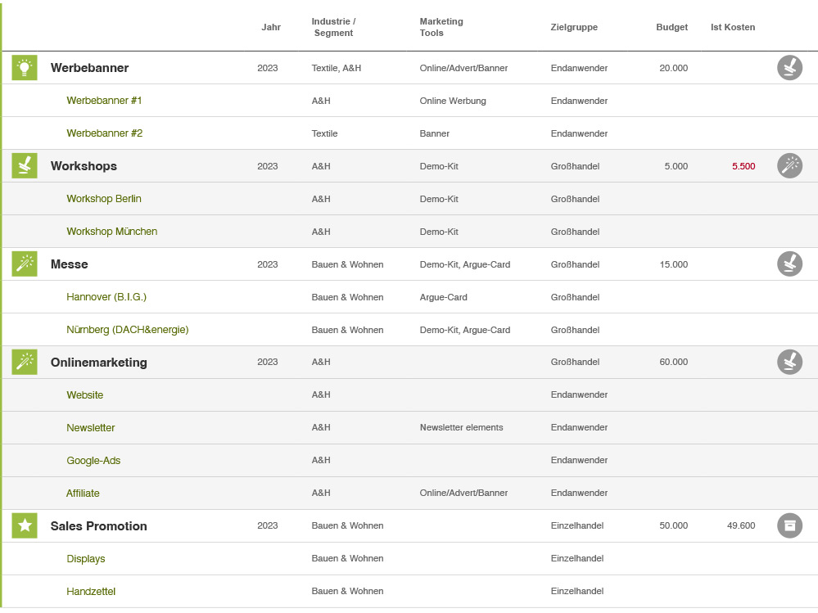Select the stamp icon next to Workshops
Screen dimensions: 818x613
(x=24, y=165)
